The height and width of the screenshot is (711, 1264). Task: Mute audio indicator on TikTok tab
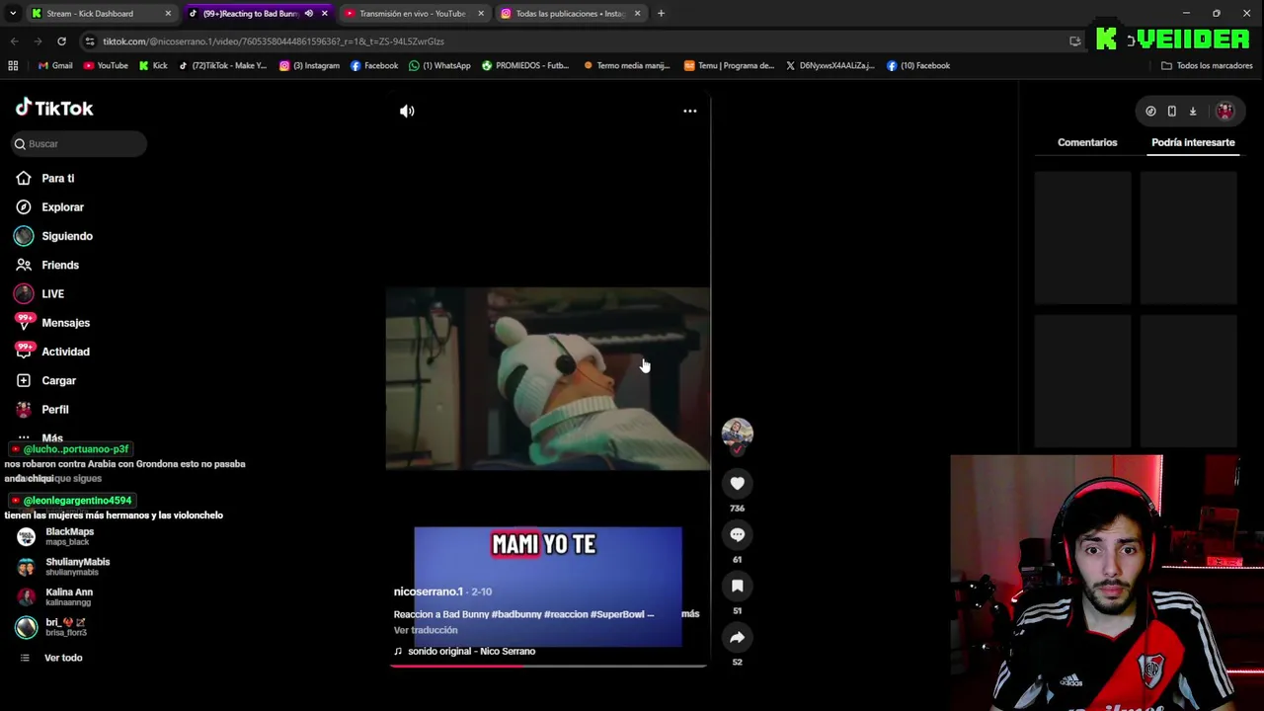click(x=309, y=14)
